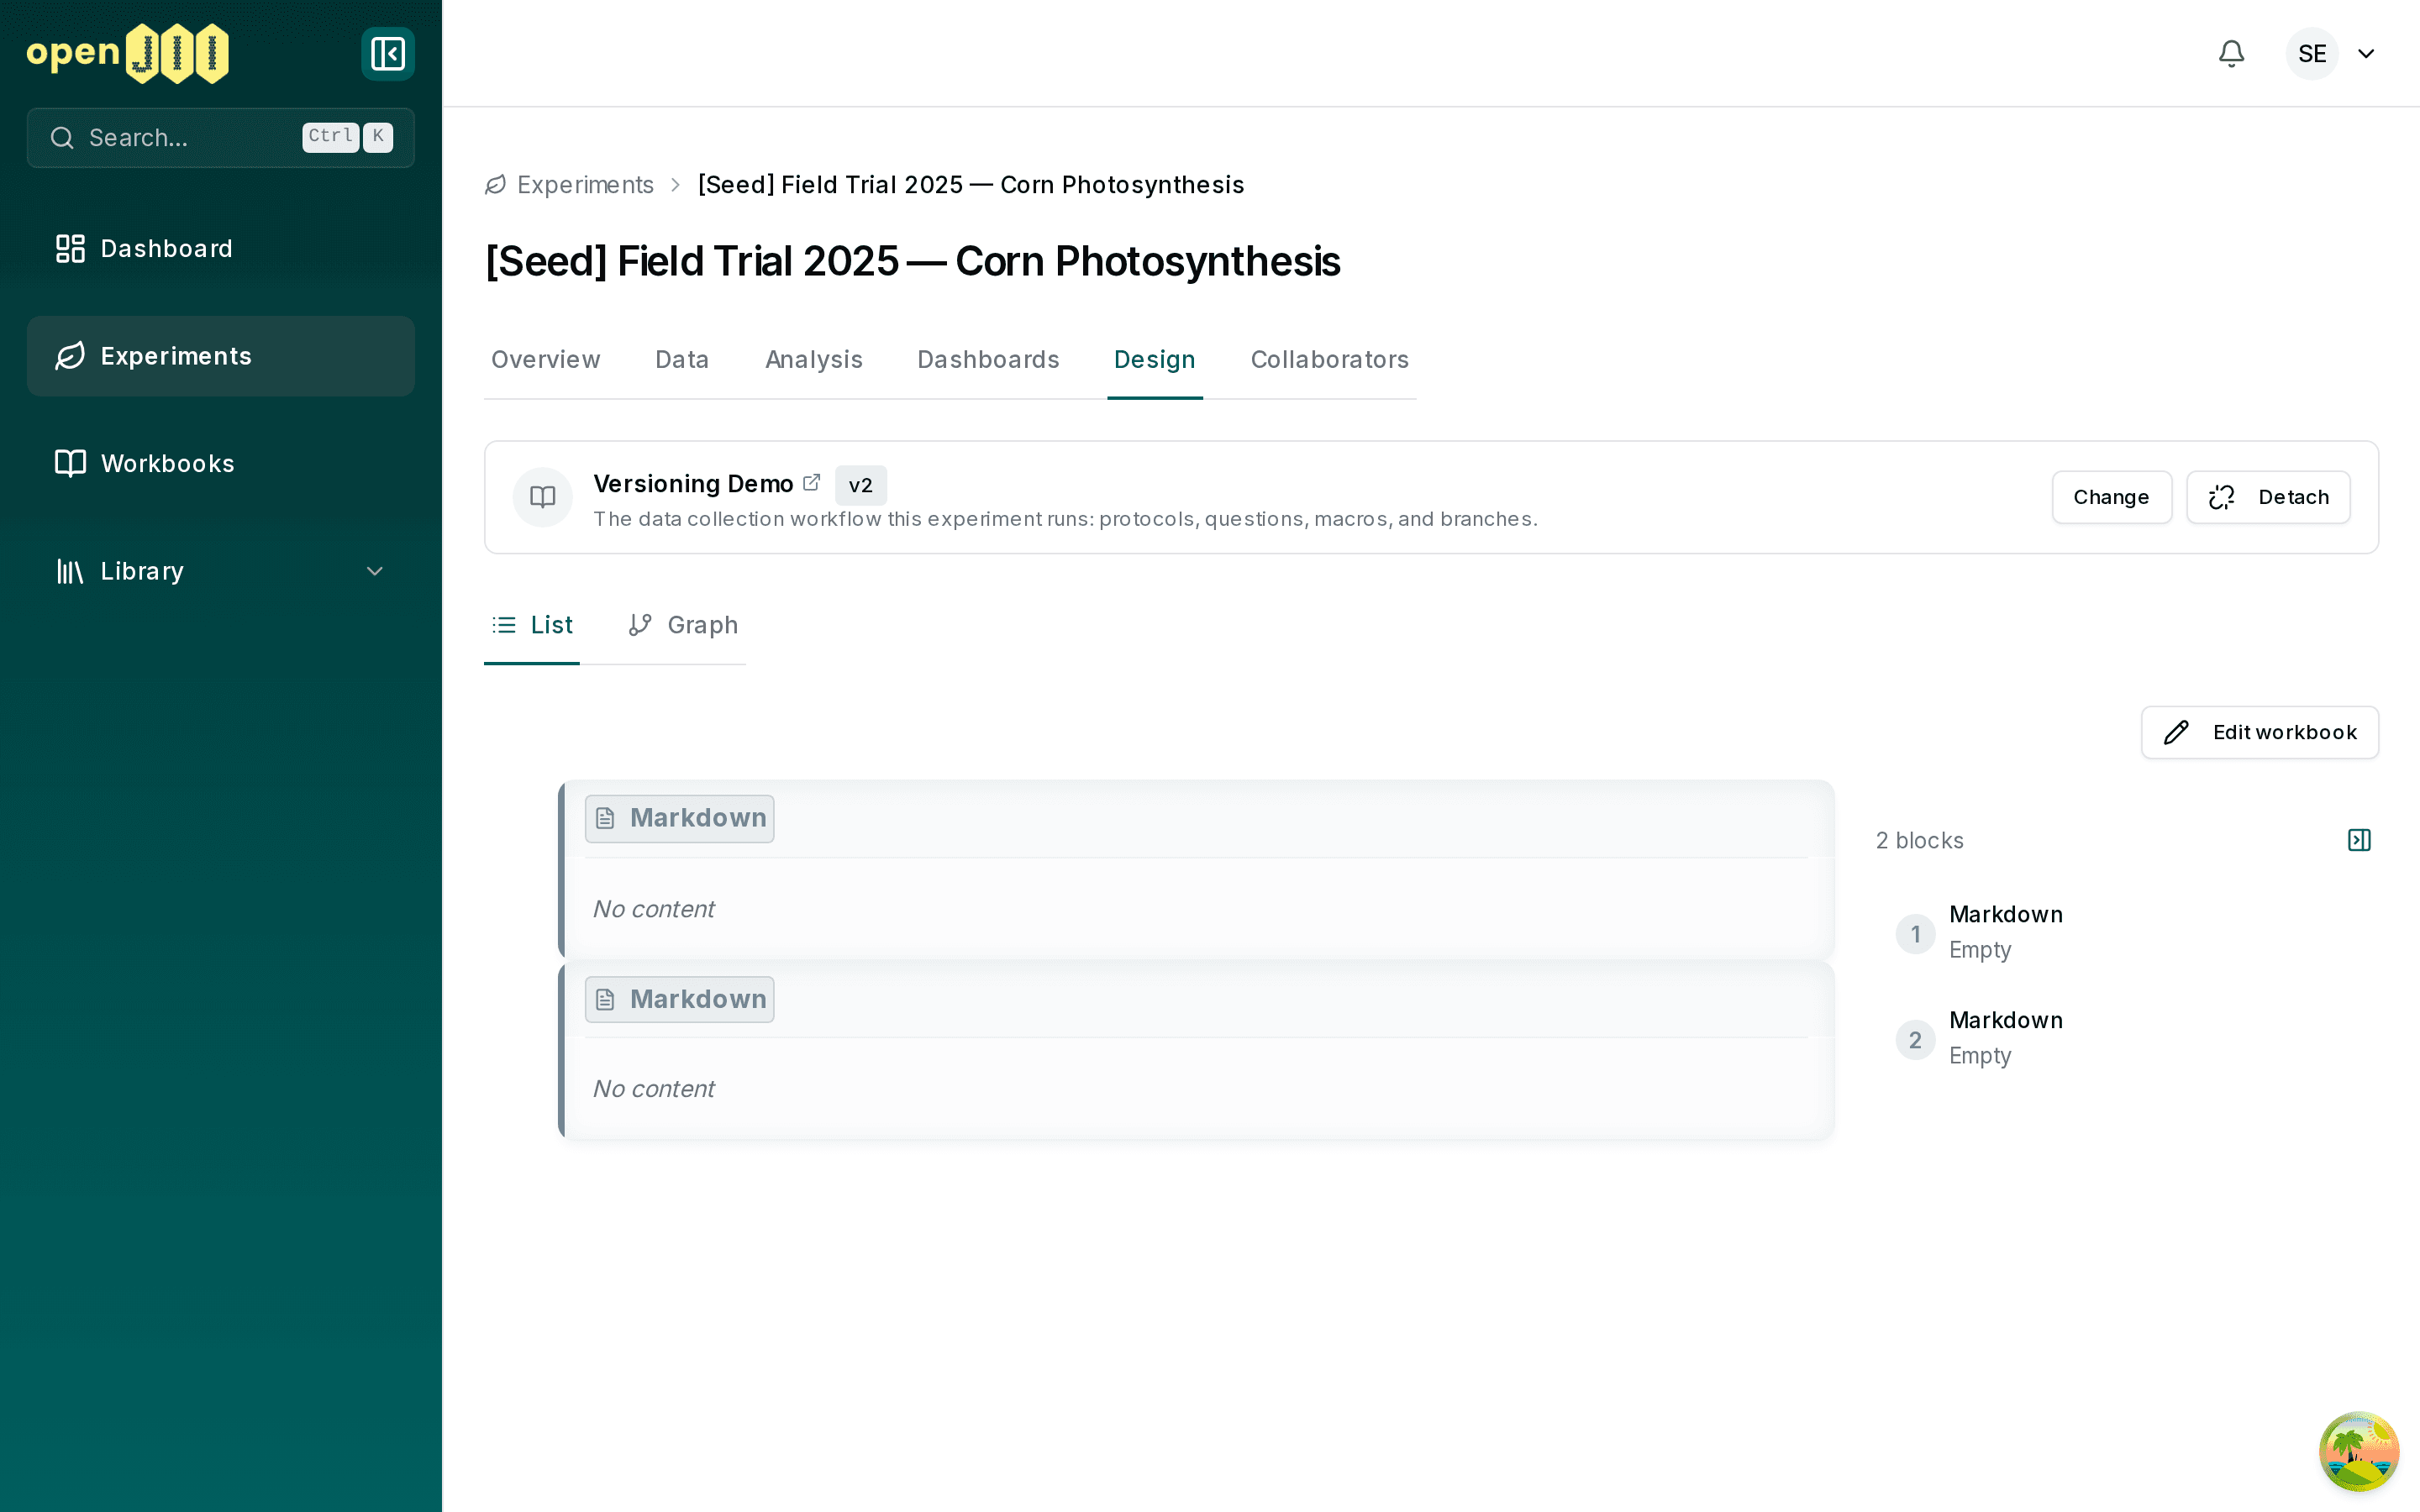Click the Workbooks open-book icon
The width and height of the screenshot is (2420, 1512).
70,463
